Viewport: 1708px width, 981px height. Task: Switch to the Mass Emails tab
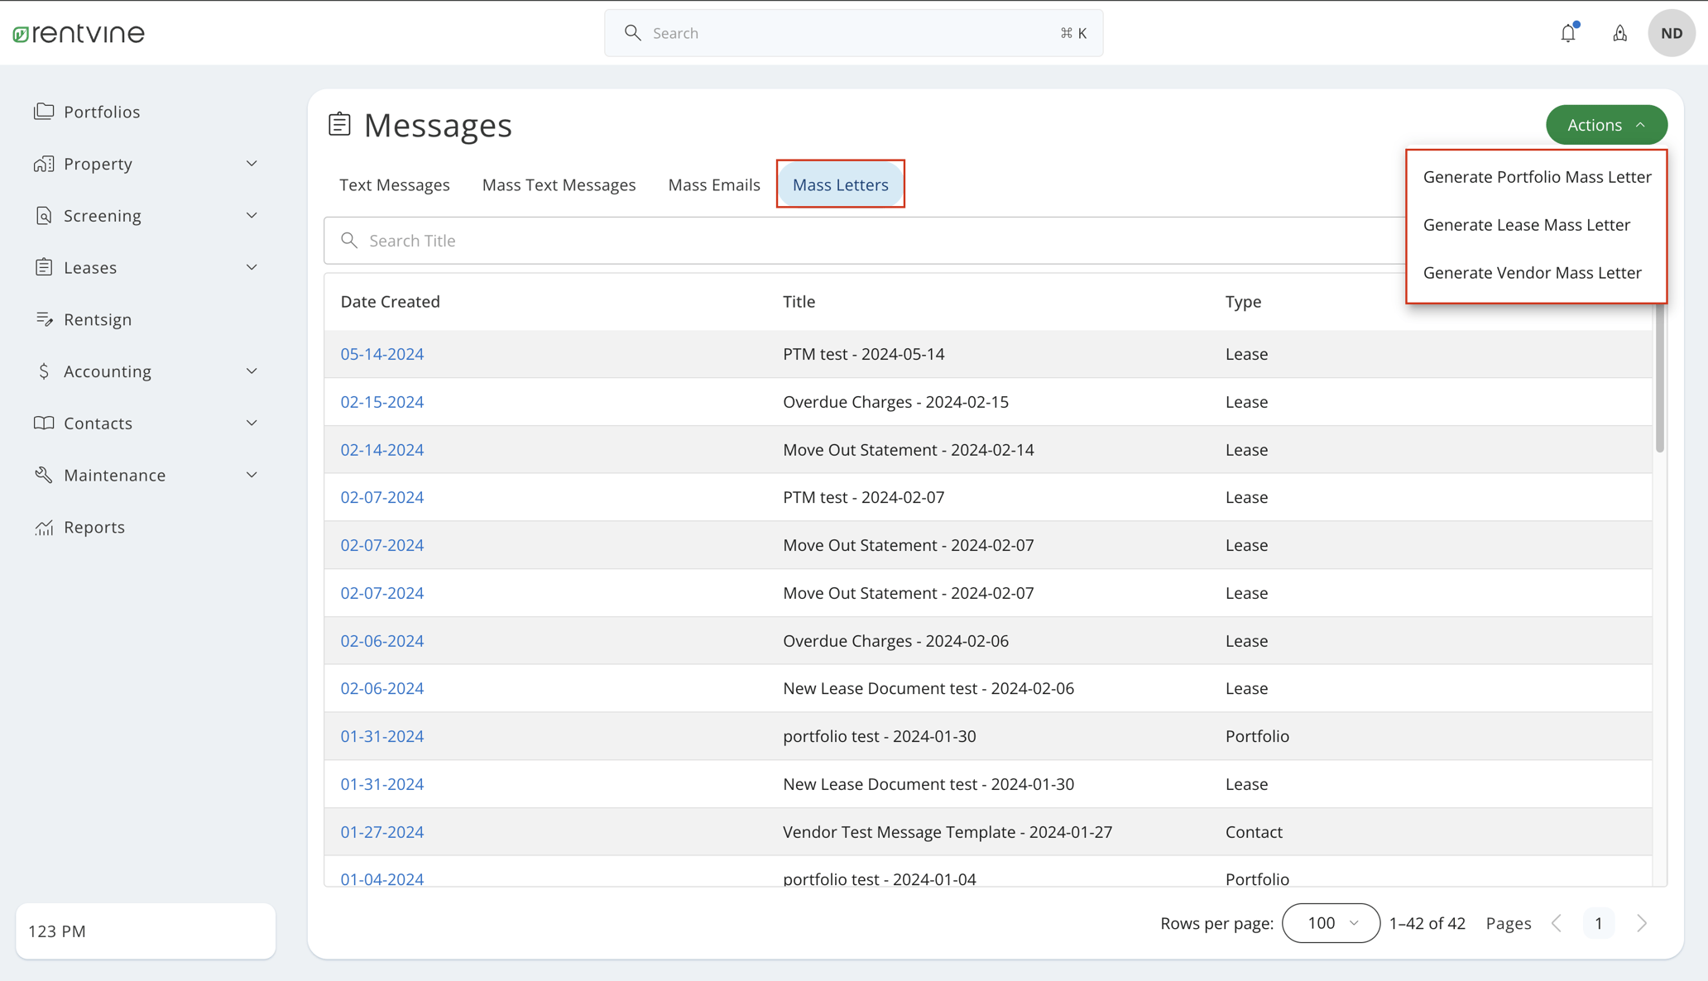click(713, 184)
